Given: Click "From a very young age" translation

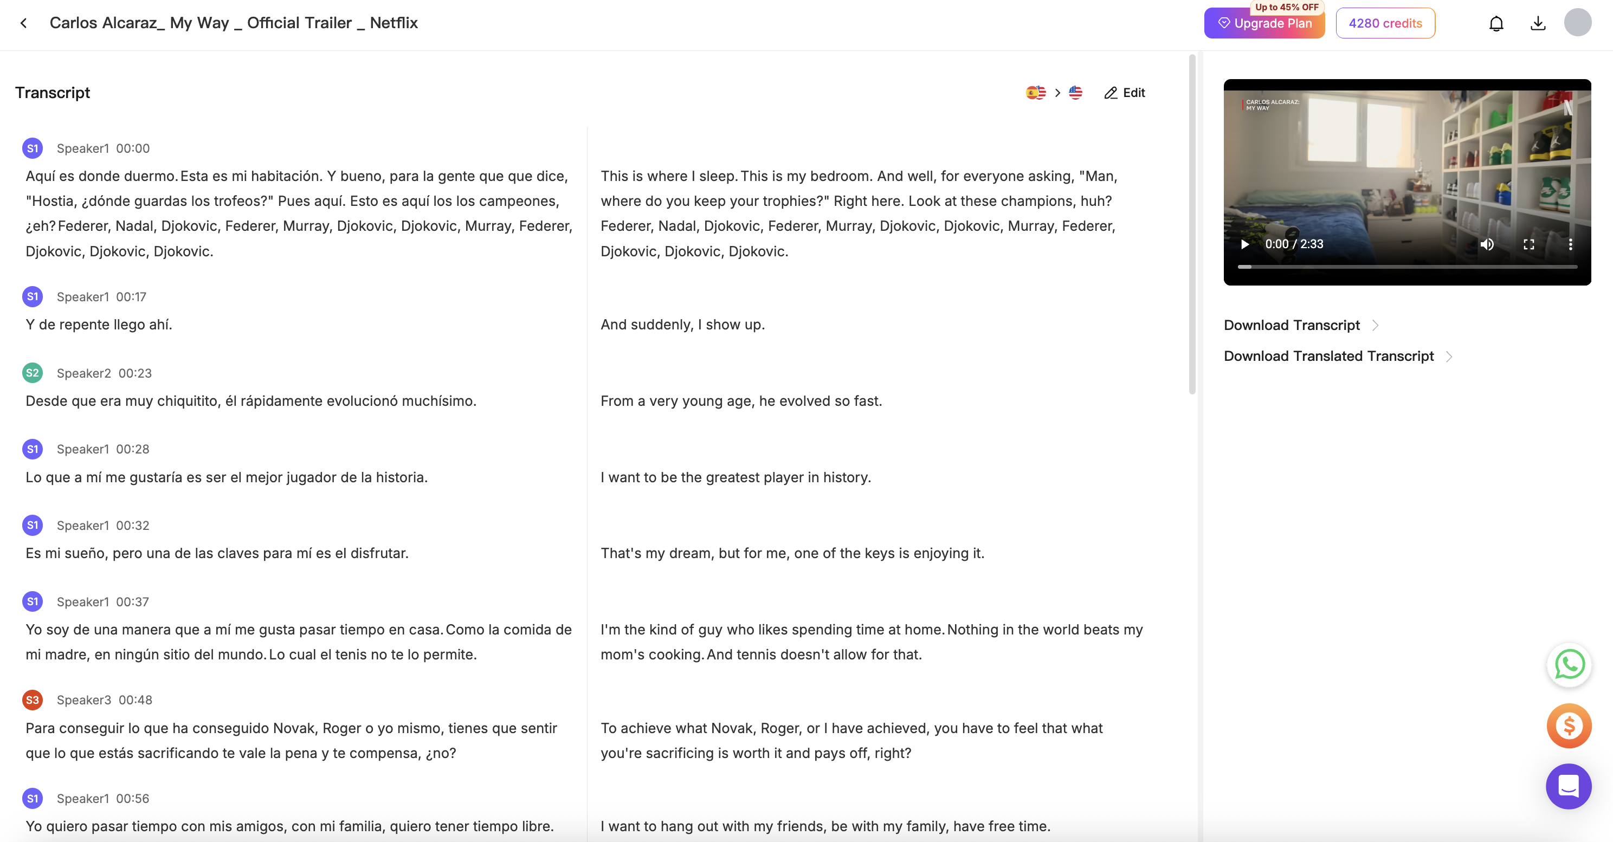Looking at the screenshot, I should tap(741, 401).
